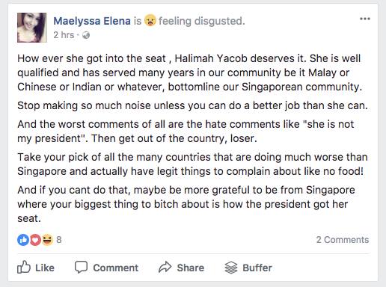Image resolution: width=386 pixels, height=287 pixels.
Task: Click the 'feeling disgusted' status text
Action: coord(202,21)
